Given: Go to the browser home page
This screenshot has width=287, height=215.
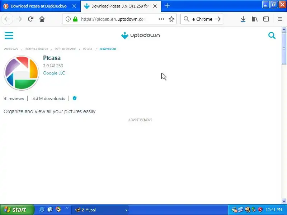Looking at the screenshot, I should (42, 19).
